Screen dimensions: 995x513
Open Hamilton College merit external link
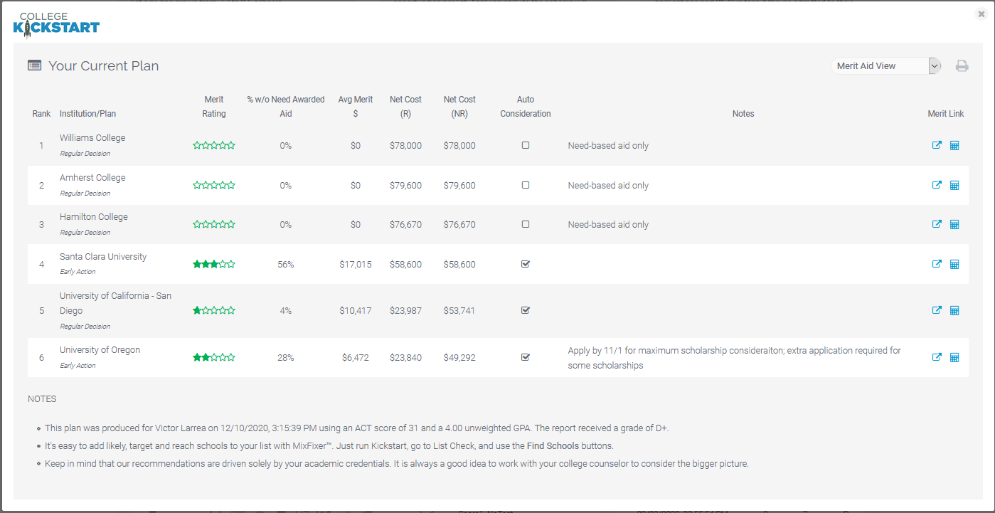[937, 224]
